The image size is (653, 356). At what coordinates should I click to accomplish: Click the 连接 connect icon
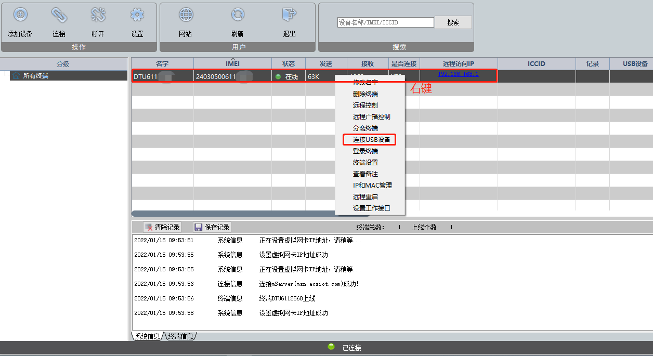(59, 15)
